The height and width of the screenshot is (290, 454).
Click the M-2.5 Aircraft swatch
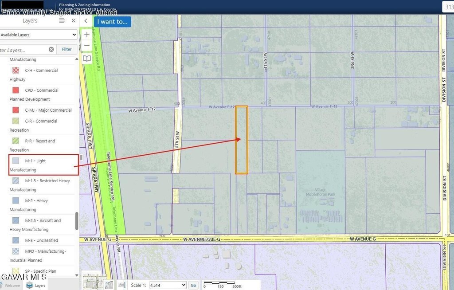(16, 220)
